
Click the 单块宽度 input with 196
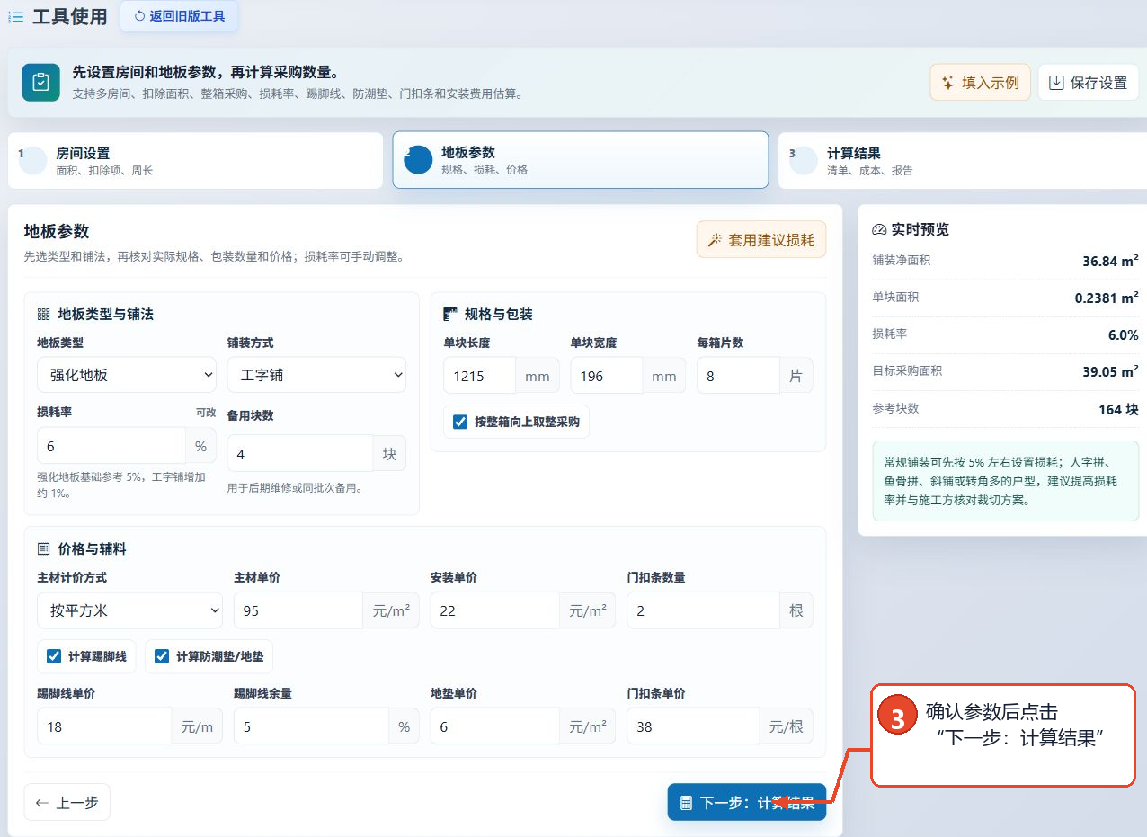pos(606,376)
